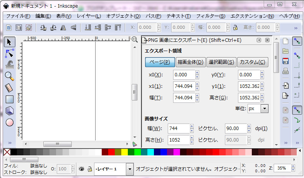Choose ページ(P) export area button
Screen dimensions: 304x178
pyautogui.click(x=160, y=62)
